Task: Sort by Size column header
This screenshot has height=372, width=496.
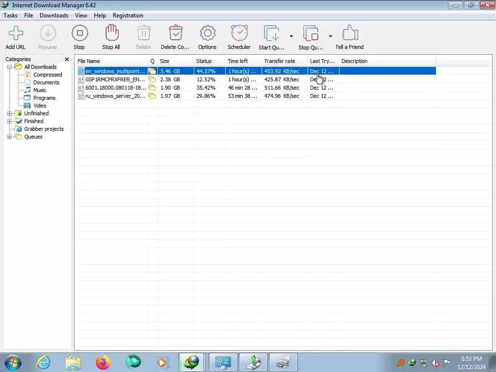Action: coord(175,61)
